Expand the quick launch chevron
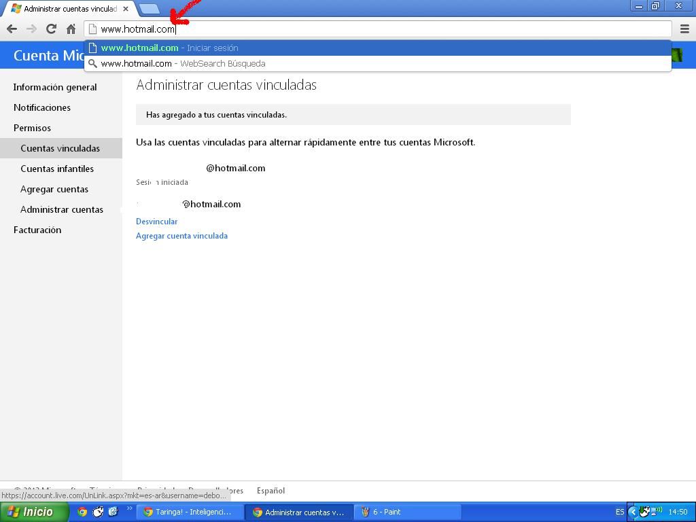 (x=129, y=508)
